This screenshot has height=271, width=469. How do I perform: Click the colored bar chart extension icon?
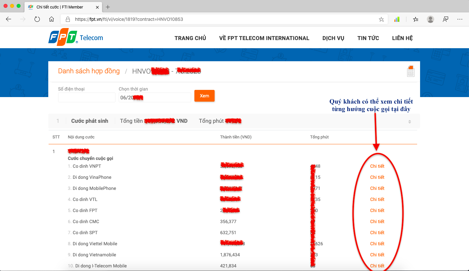(397, 19)
